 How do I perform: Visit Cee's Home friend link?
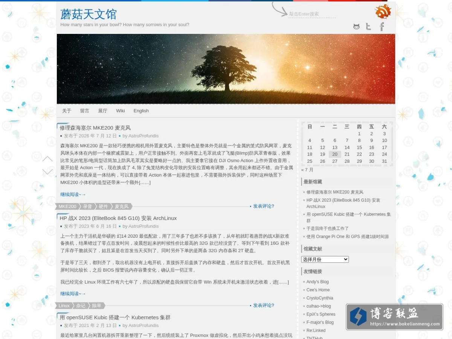click(x=318, y=290)
